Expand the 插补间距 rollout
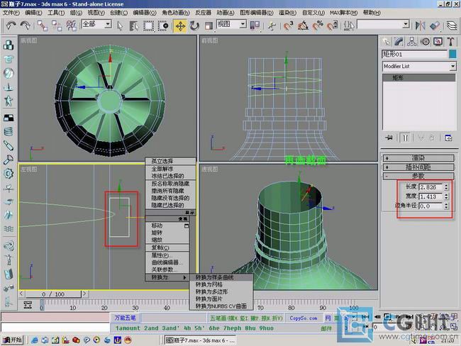Viewport: 461px width, 346px height. pyautogui.click(x=418, y=167)
